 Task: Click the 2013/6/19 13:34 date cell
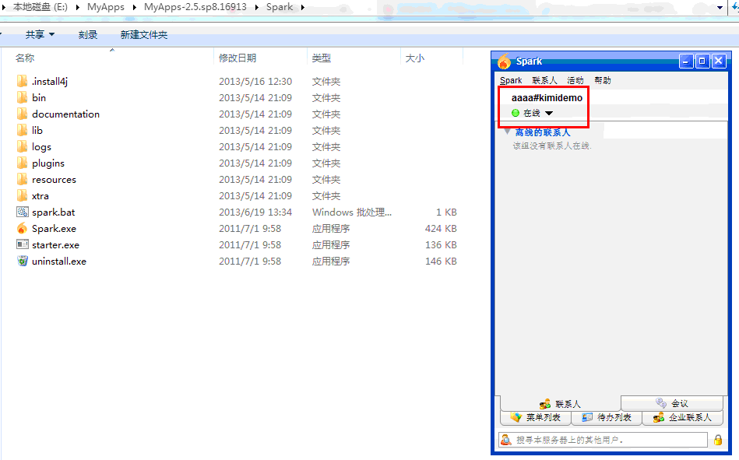tap(255, 212)
